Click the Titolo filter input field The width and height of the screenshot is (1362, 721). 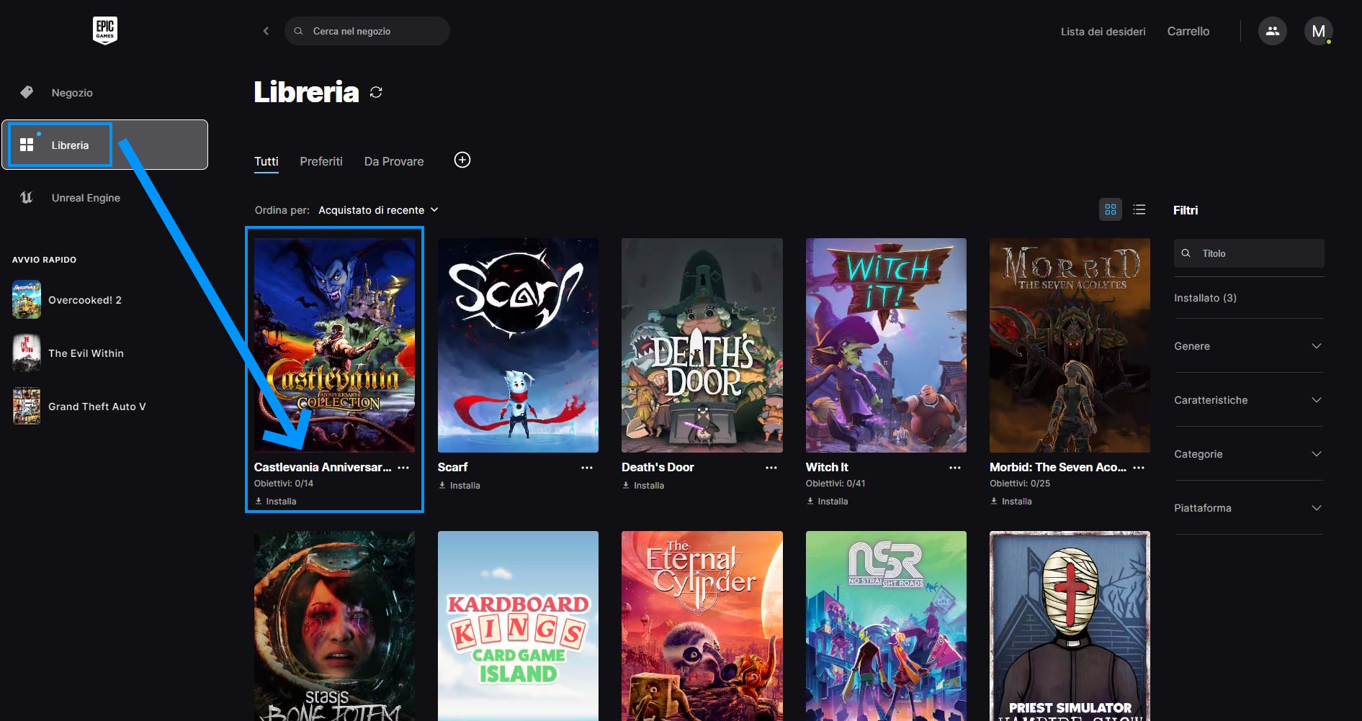(x=1249, y=253)
